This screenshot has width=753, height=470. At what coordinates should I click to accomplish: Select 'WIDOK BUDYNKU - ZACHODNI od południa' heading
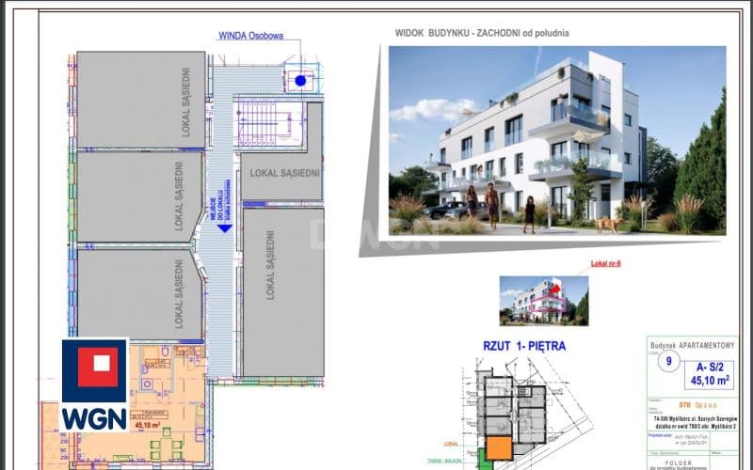482,33
